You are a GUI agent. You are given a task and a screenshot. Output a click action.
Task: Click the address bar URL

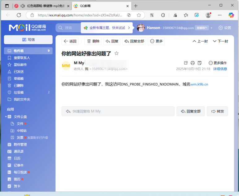(80, 15)
